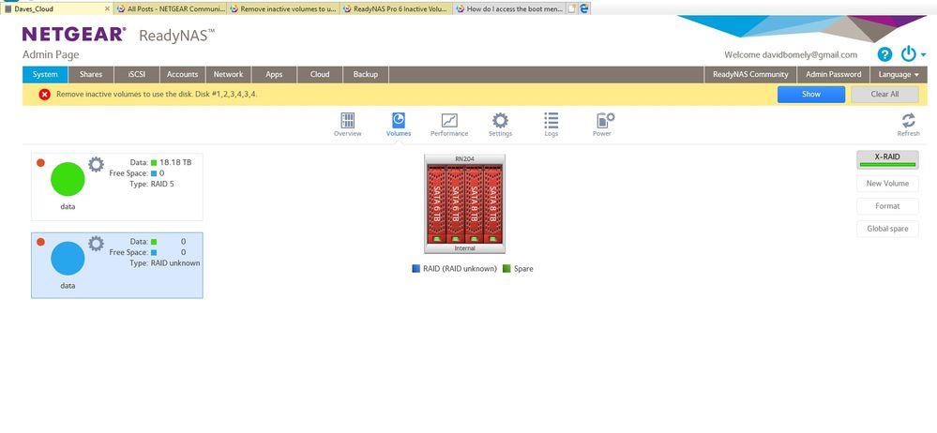Viewport: 937px width, 433px height.
Task: Switch to the Apps tab
Action: click(274, 75)
